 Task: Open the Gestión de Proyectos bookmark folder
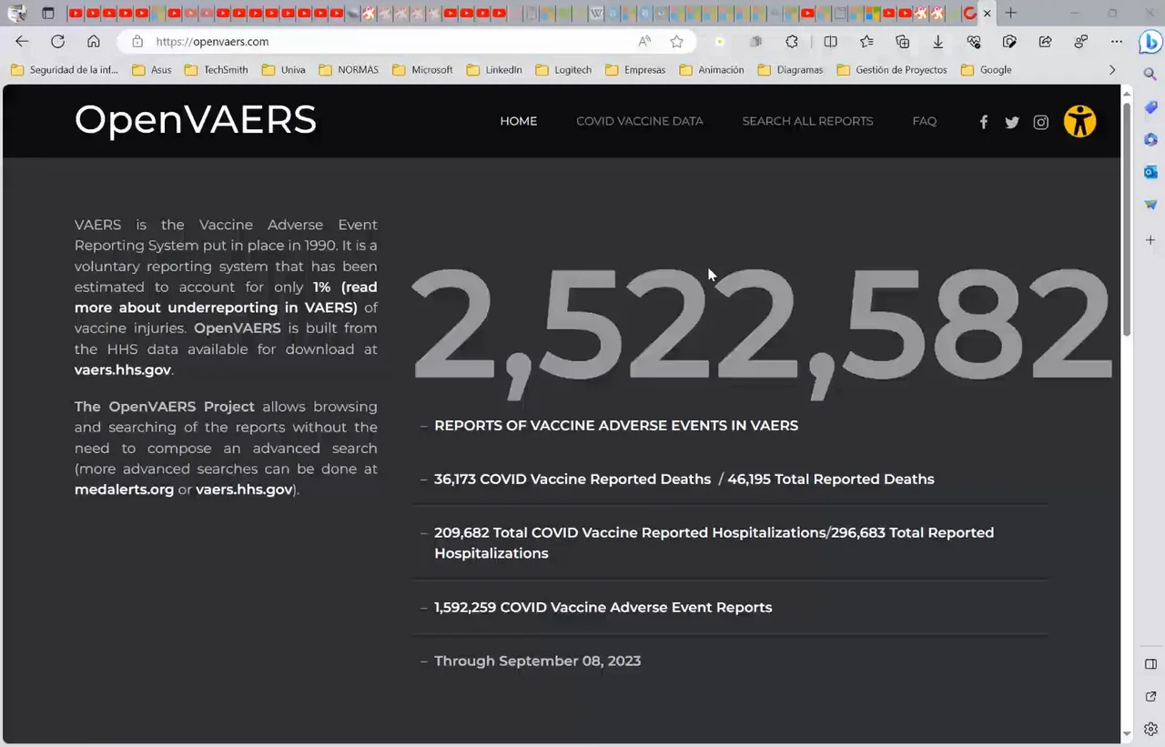tap(892, 70)
